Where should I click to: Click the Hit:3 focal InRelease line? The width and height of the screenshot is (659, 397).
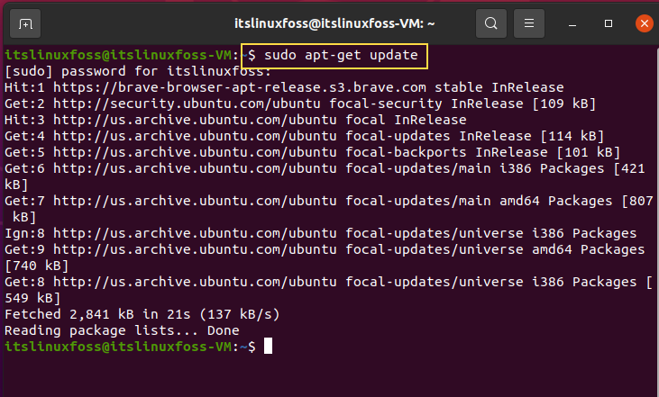[235, 120]
